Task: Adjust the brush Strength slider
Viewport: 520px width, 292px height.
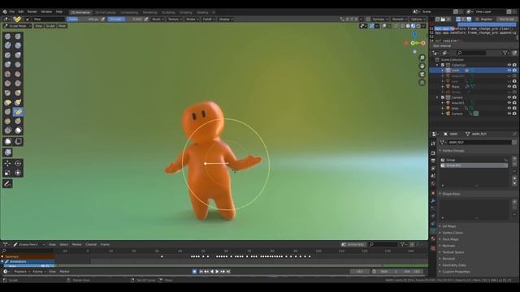Action: tap(125, 19)
